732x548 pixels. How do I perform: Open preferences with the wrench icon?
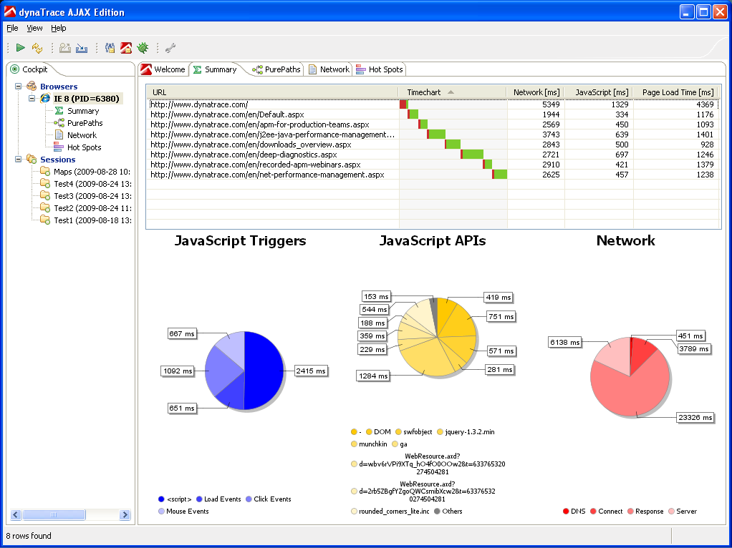(x=170, y=47)
